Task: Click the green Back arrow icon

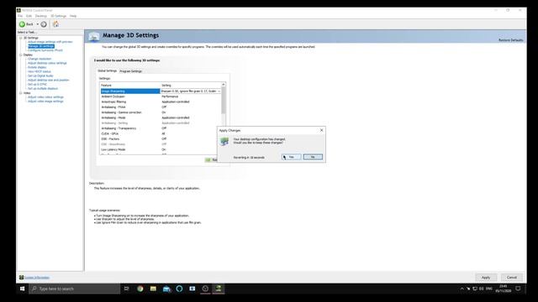Action: (x=23, y=24)
